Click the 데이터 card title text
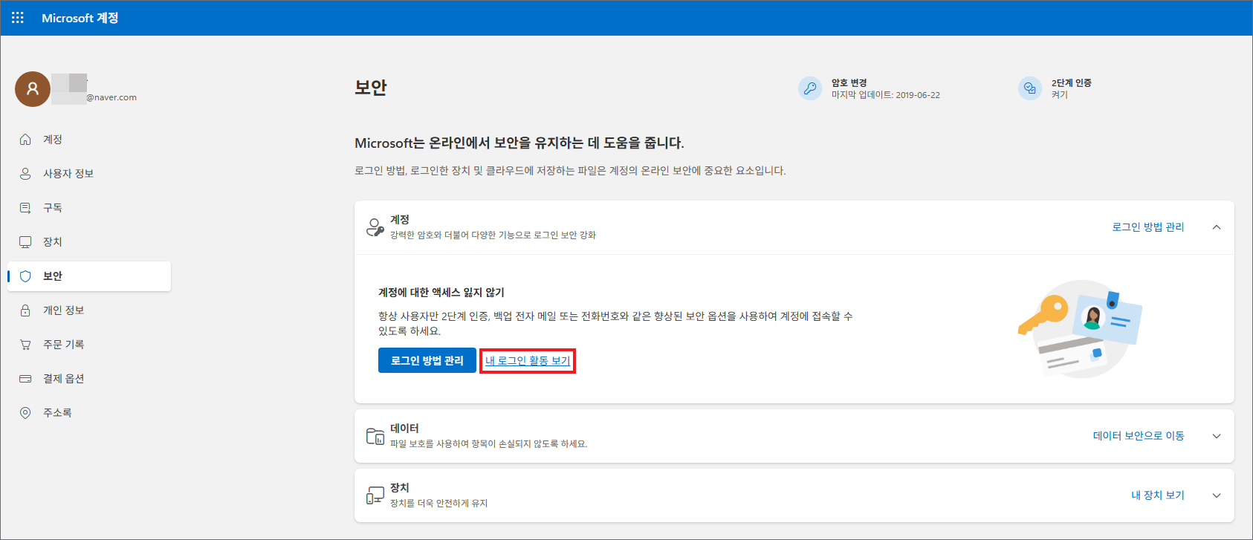 (404, 428)
